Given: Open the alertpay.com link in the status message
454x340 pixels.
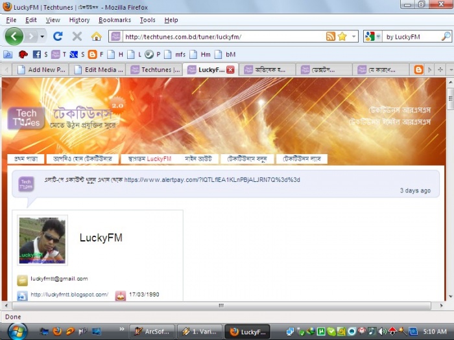Looking at the screenshot, I should pos(212,180).
